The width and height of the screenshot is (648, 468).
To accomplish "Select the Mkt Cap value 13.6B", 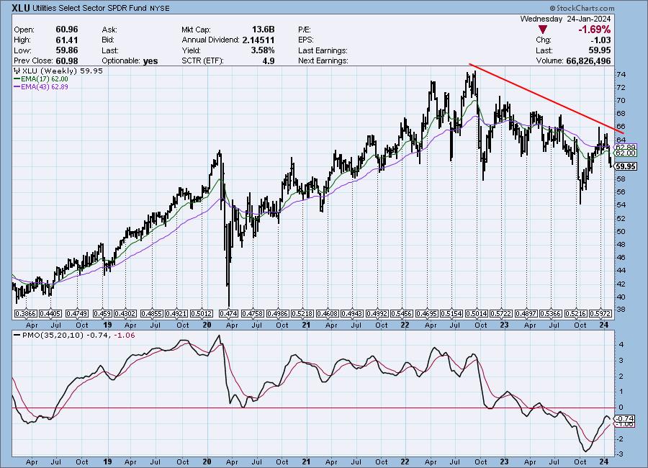I will tap(264, 30).
